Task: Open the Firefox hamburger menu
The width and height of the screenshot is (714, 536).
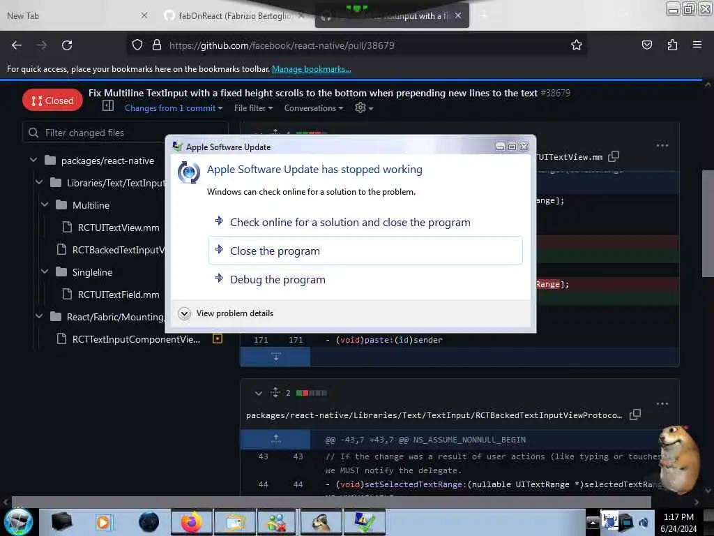Action: [x=697, y=45]
